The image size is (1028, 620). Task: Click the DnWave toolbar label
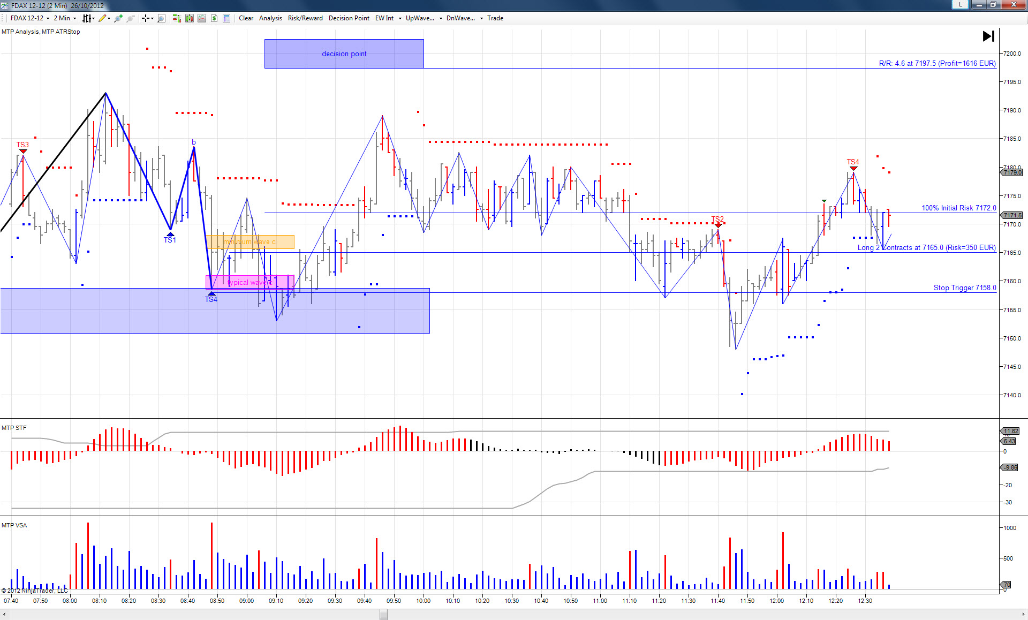coord(460,18)
